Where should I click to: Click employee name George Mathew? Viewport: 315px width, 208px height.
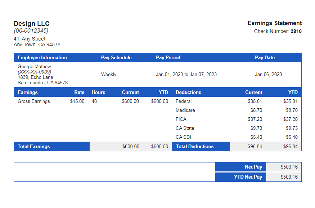(x=34, y=66)
